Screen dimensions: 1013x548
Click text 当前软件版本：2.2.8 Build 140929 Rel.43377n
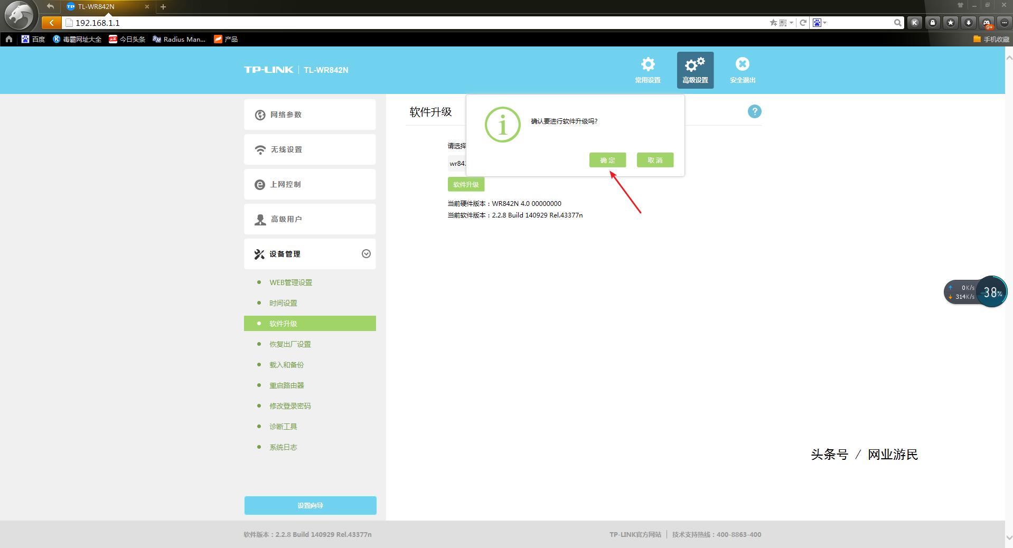pos(515,215)
